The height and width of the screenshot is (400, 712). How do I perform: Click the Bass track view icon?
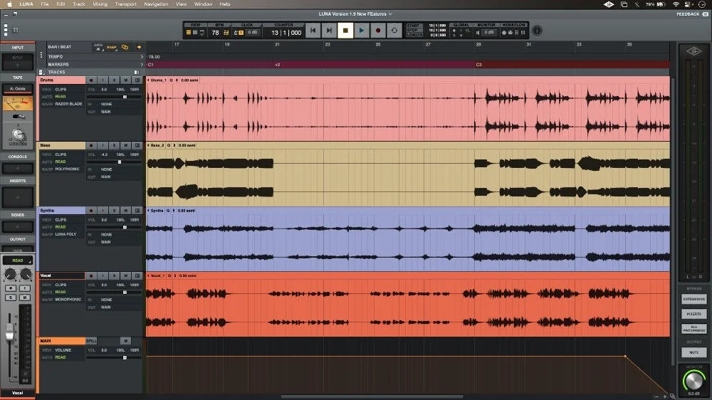pos(137,145)
